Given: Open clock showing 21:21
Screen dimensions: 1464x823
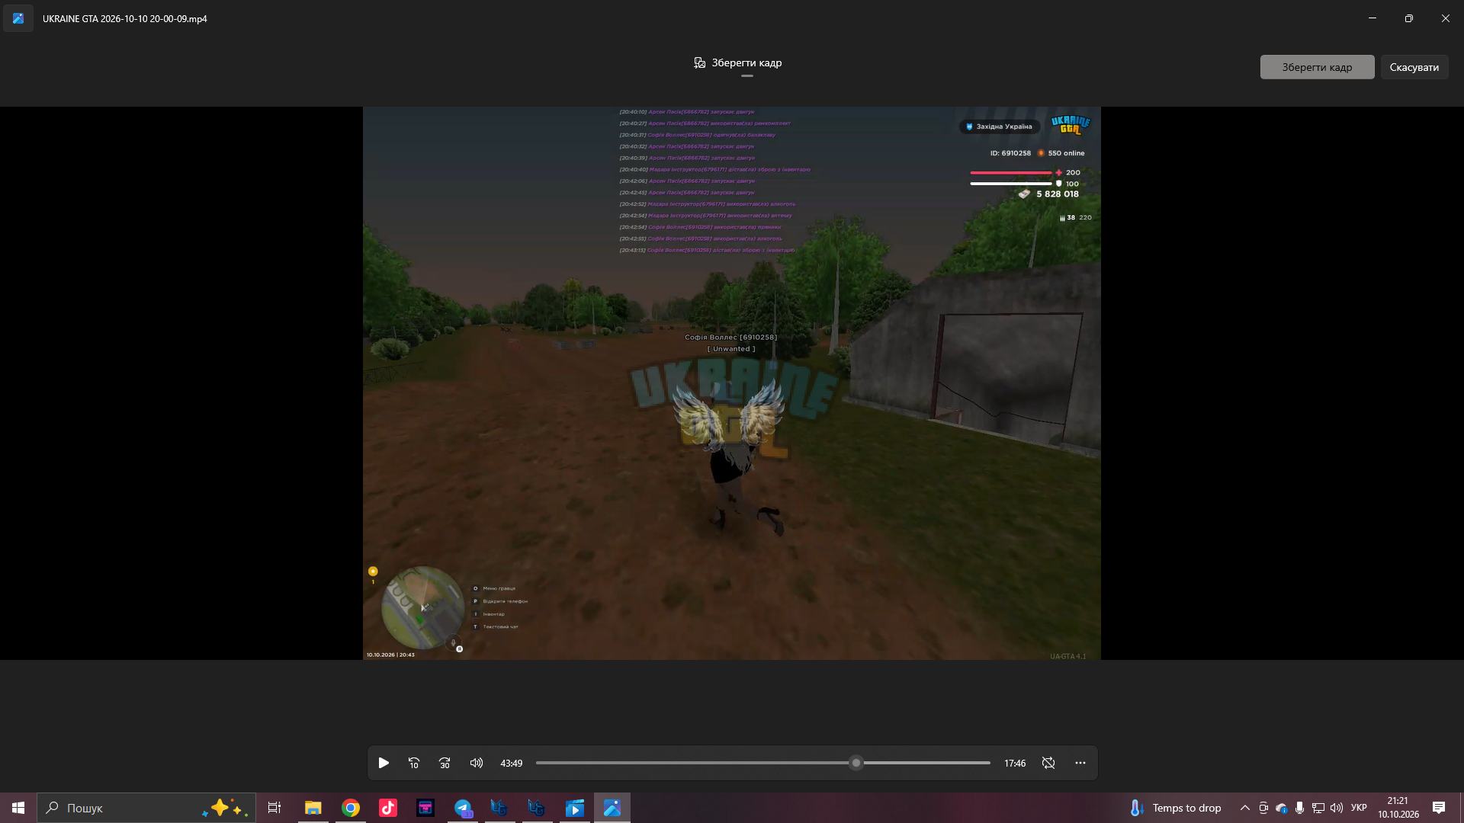Looking at the screenshot, I should coord(1398,808).
